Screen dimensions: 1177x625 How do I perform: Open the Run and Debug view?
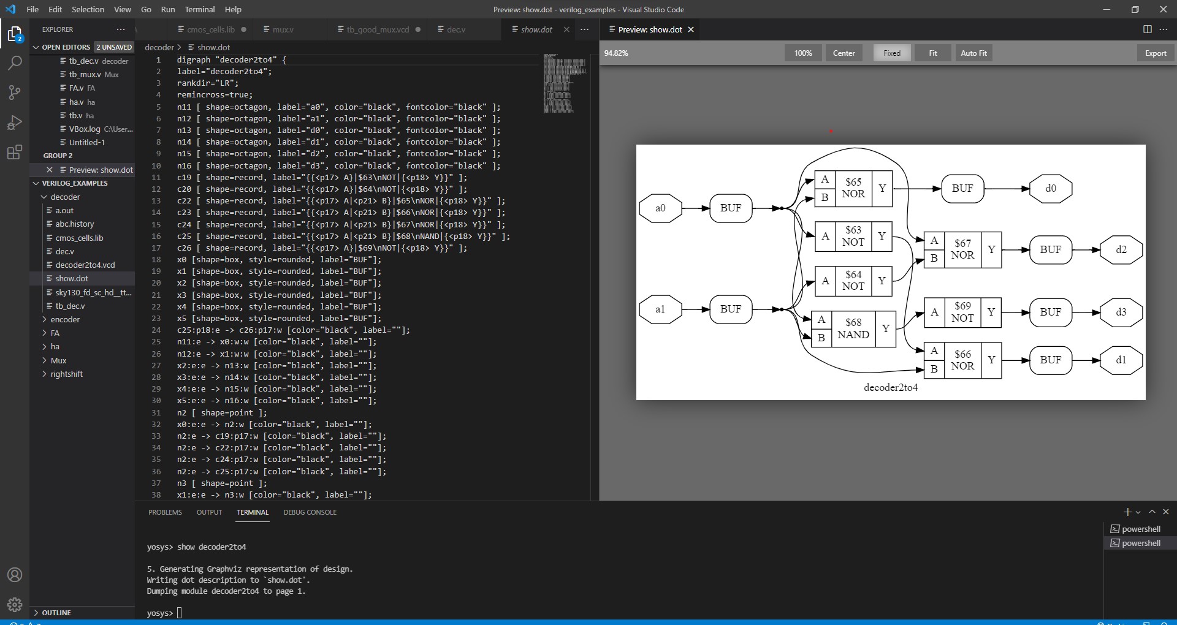click(x=15, y=122)
